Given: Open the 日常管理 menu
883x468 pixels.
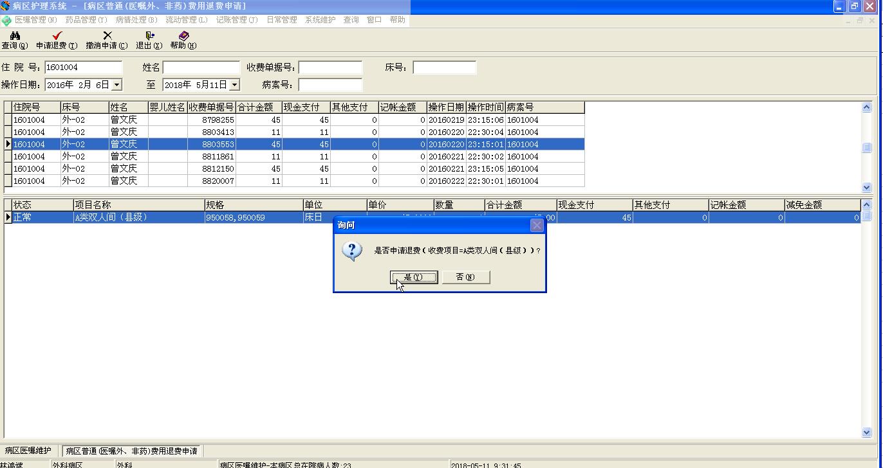Looking at the screenshot, I should pyautogui.click(x=282, y=20).
